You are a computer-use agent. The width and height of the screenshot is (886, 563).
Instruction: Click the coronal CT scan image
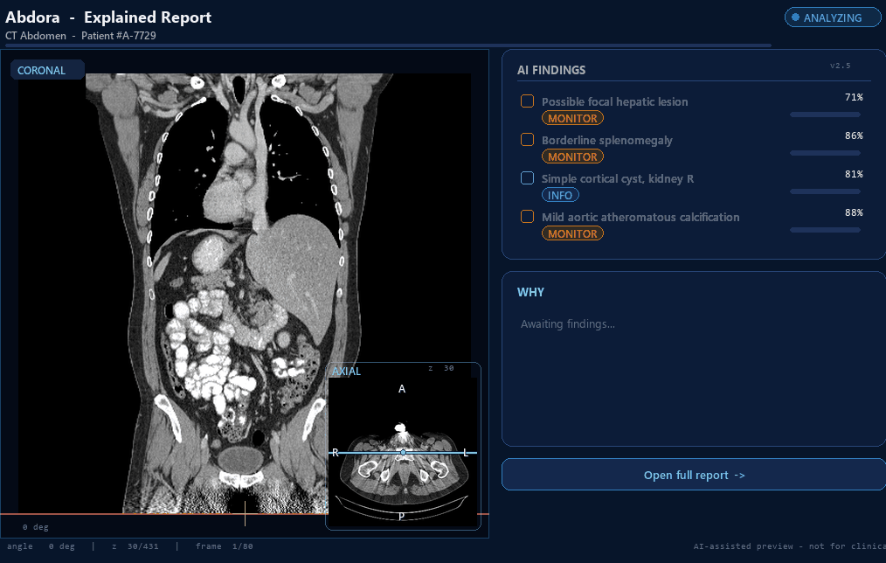[x=244, y=293]
